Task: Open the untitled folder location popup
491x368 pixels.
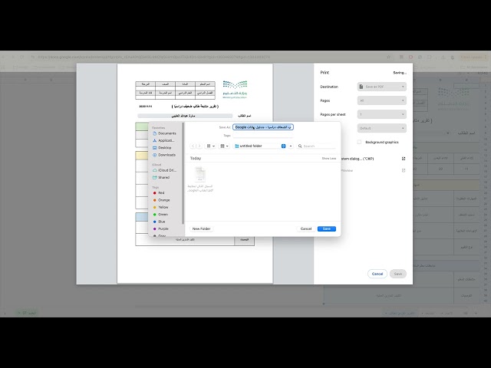Action: (260, 146)
